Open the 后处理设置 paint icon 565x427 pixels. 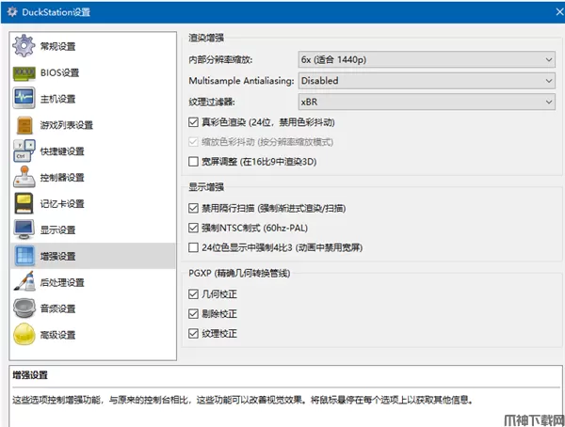[25, 282]
